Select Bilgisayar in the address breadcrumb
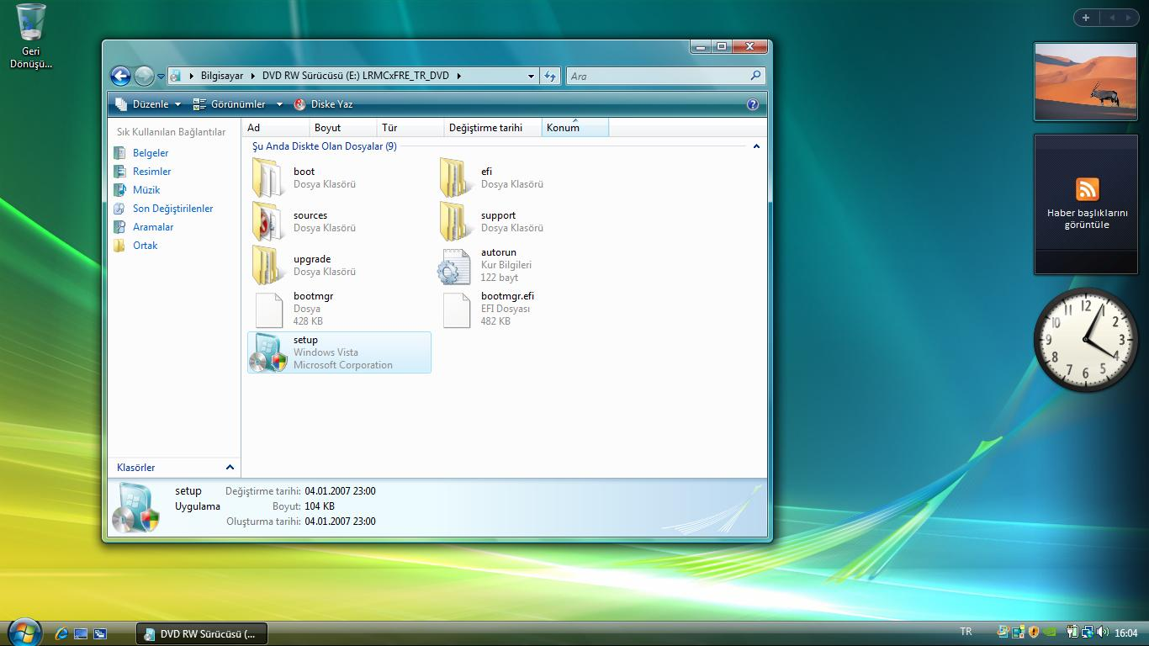This screenshot has height=646, width=1149. pyautogui.click(x=222, y=76)
